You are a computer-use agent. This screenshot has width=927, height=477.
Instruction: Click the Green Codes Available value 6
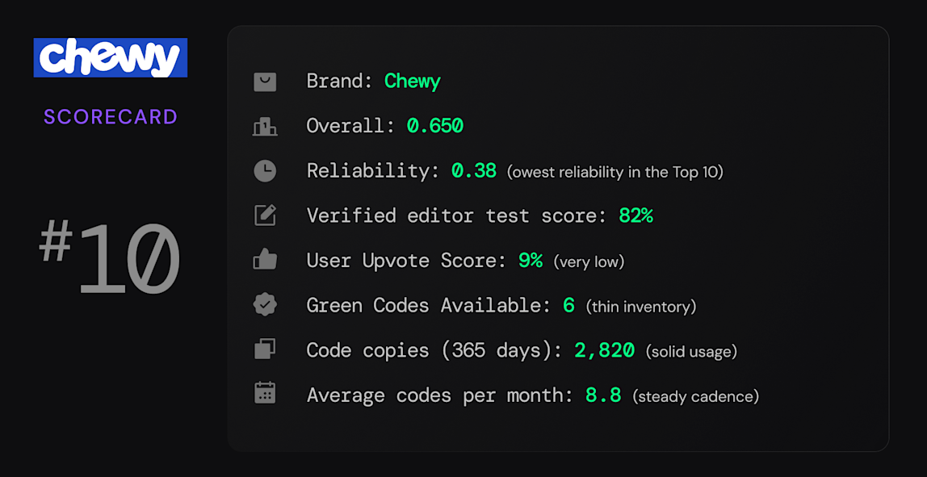coord(568,305)
